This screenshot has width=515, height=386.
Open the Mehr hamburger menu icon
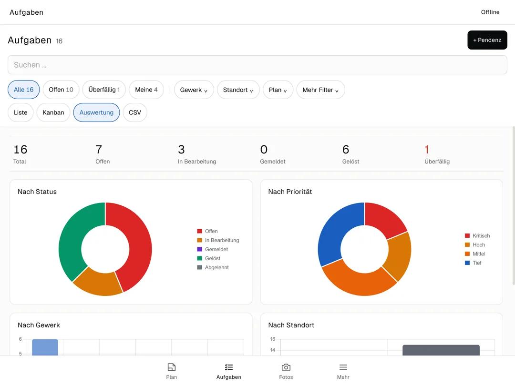(x=343, y=367)
